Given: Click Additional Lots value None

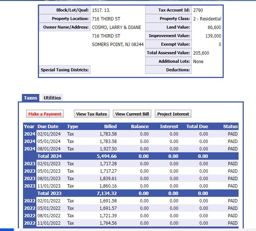Looking at the screenshot, I should pyautogui.click(x=198, y=62).
